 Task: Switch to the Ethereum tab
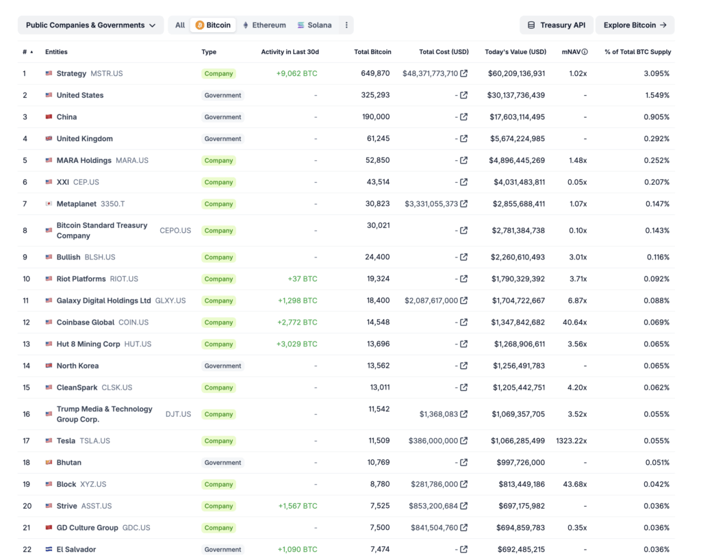coord(264,25)
